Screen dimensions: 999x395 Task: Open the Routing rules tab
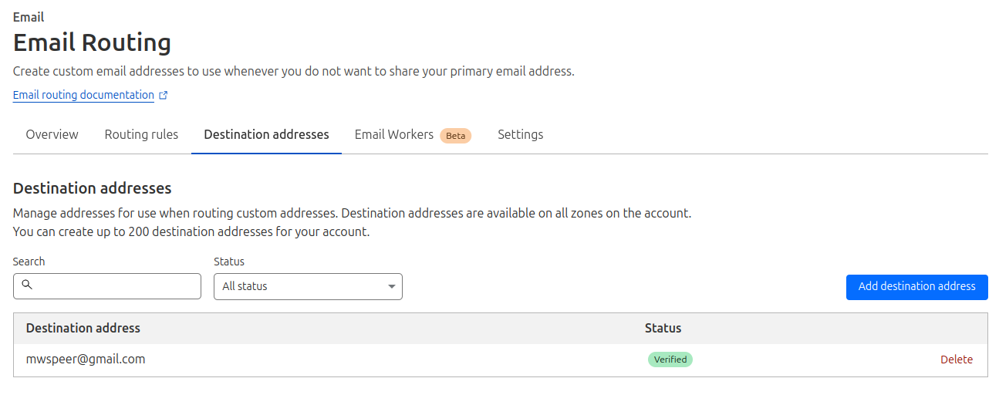click(141, 135)
